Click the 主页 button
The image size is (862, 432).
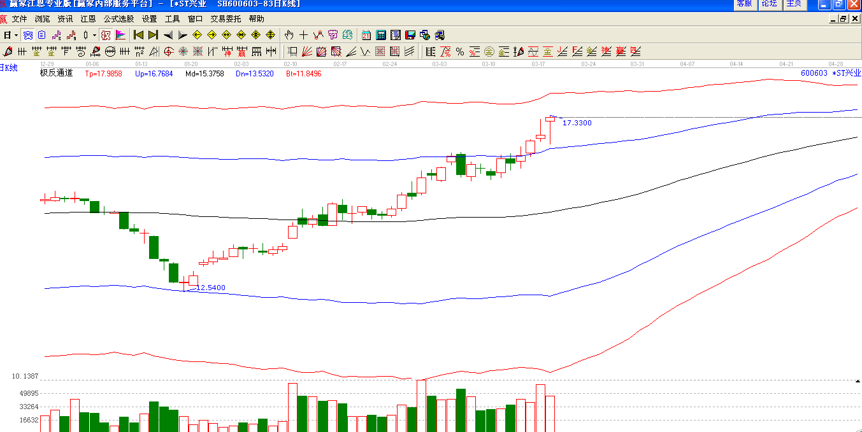click(x=794, y=4)
